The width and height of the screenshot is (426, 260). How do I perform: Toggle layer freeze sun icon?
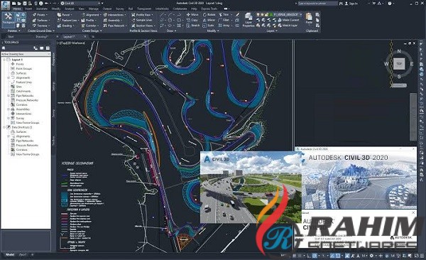262,14
